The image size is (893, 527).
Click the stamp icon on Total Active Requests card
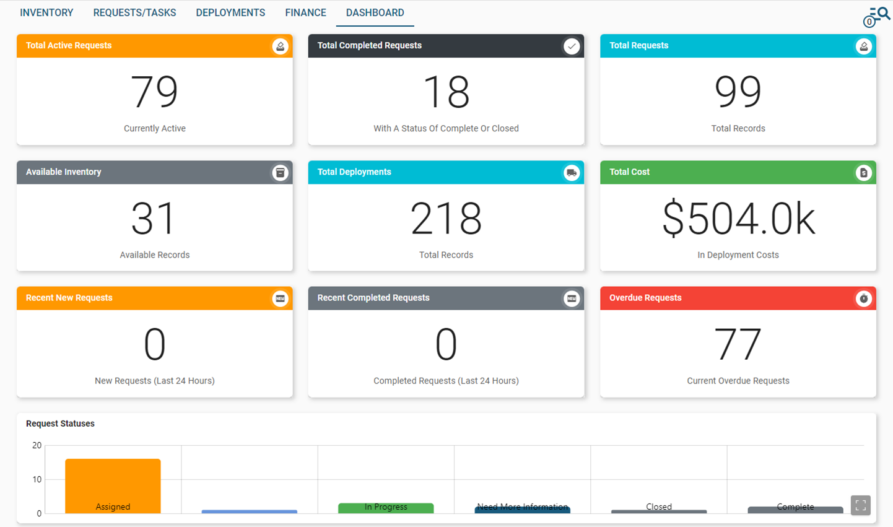tap(280, 46)
